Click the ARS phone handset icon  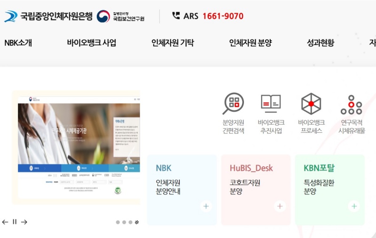(176, 15)
